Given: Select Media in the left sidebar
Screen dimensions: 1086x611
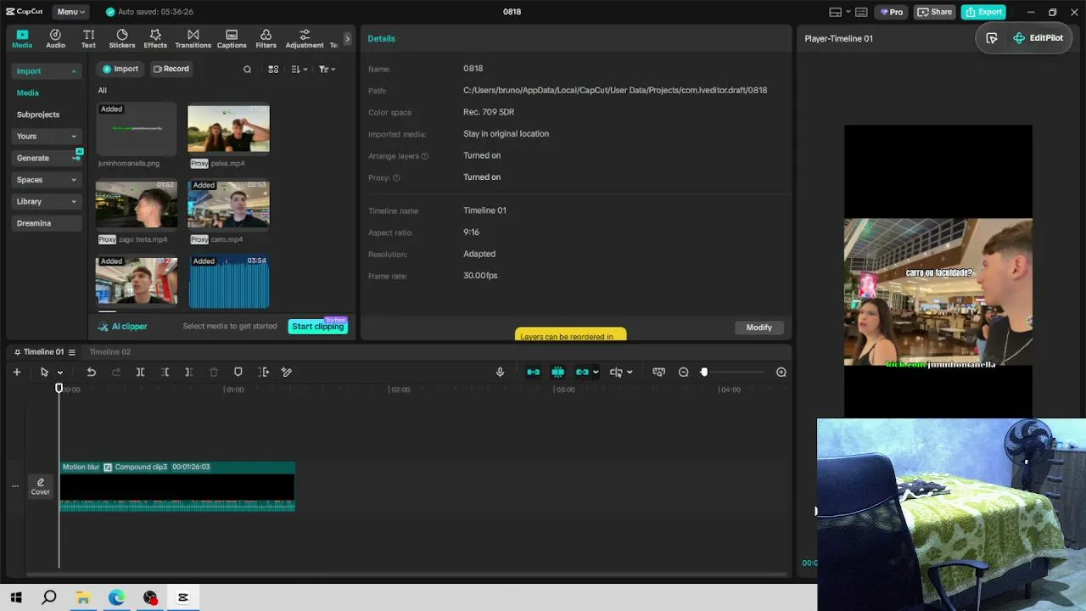Looking at the screenshot, I should tap(28, 92).
